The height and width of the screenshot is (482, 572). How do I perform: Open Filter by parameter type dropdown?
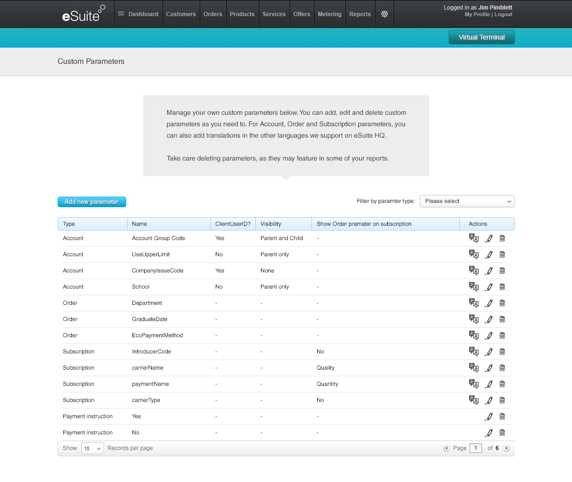tap(467, 201)
